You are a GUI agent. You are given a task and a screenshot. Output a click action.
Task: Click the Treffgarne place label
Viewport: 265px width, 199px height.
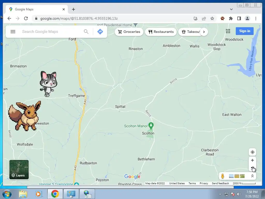76,96
